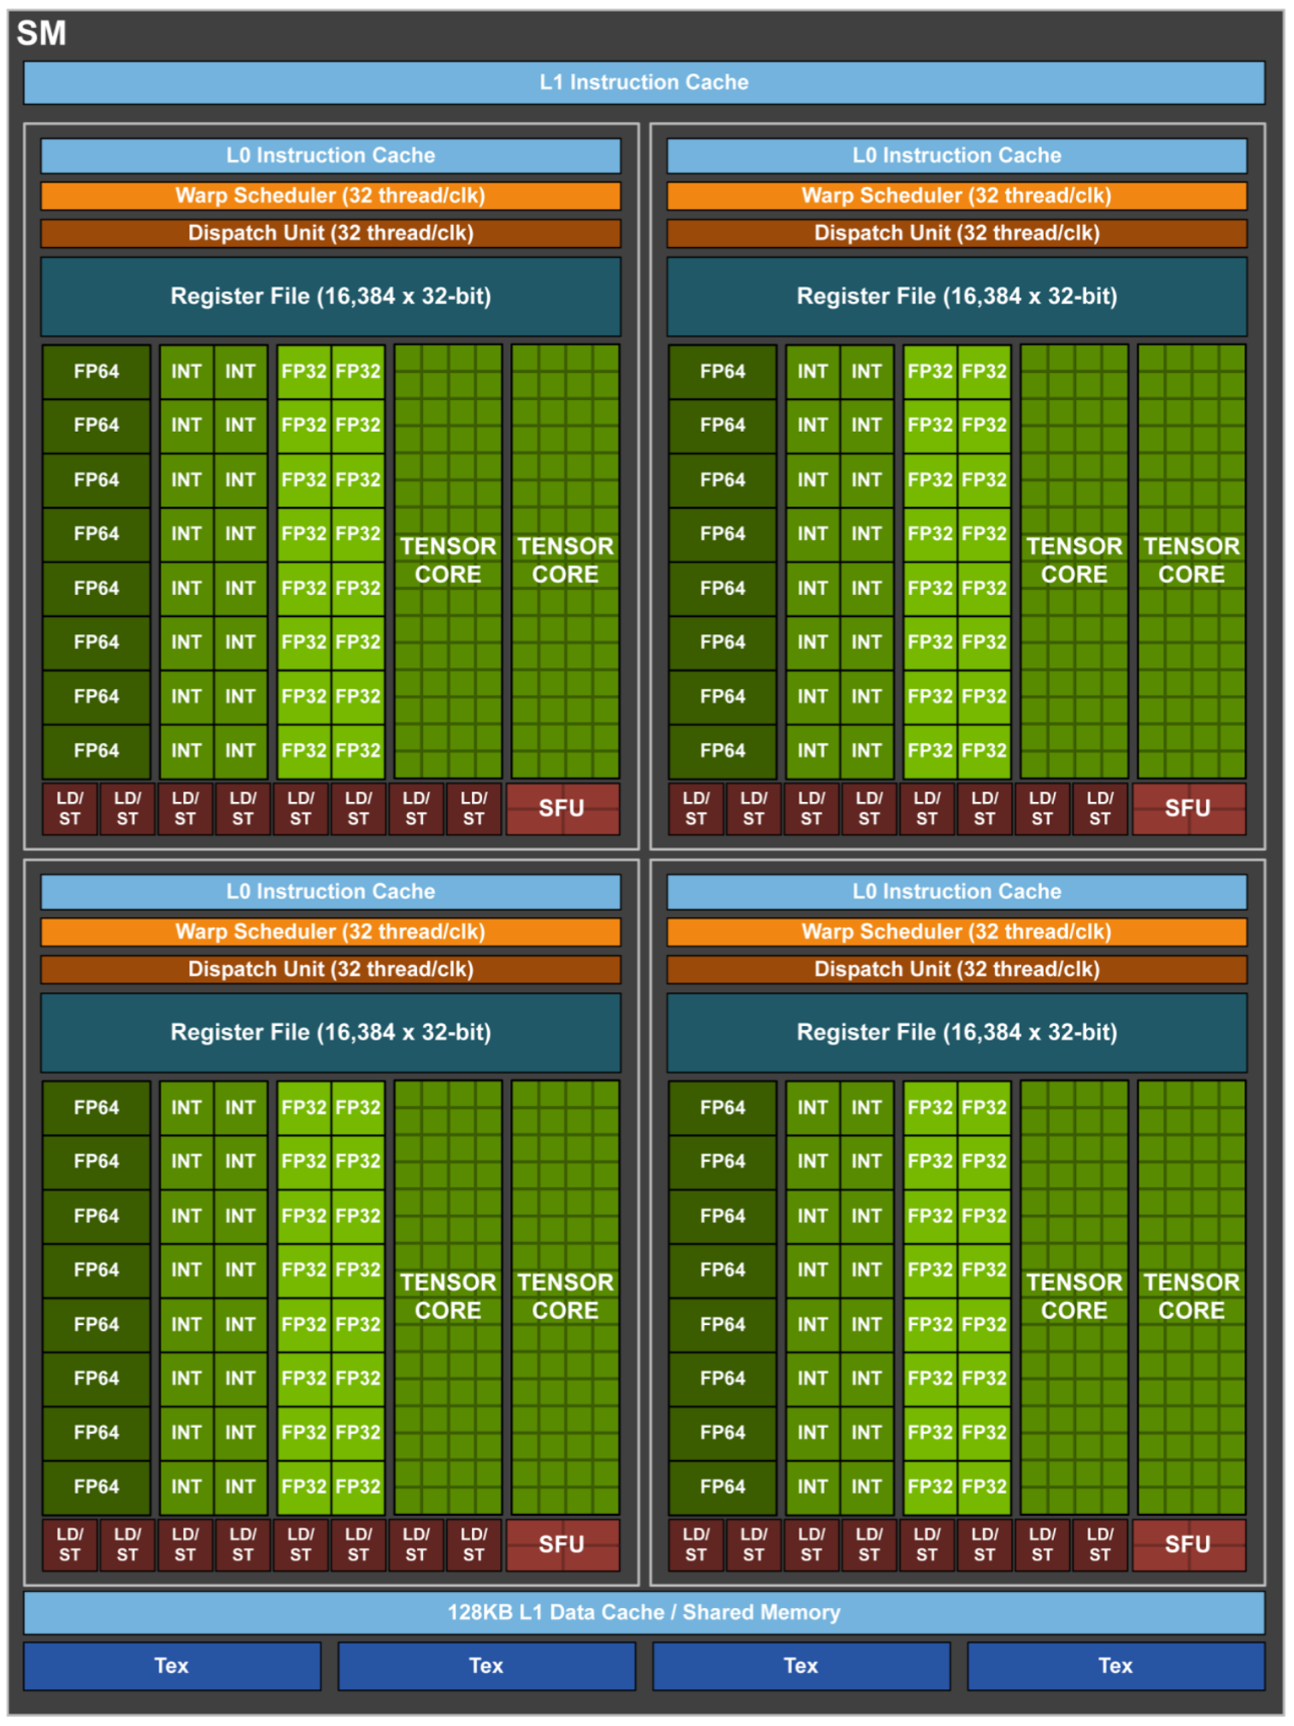Select the SFU block in upper-right partition
The image size is (1294, 1726).
[x=1189, y=809]
